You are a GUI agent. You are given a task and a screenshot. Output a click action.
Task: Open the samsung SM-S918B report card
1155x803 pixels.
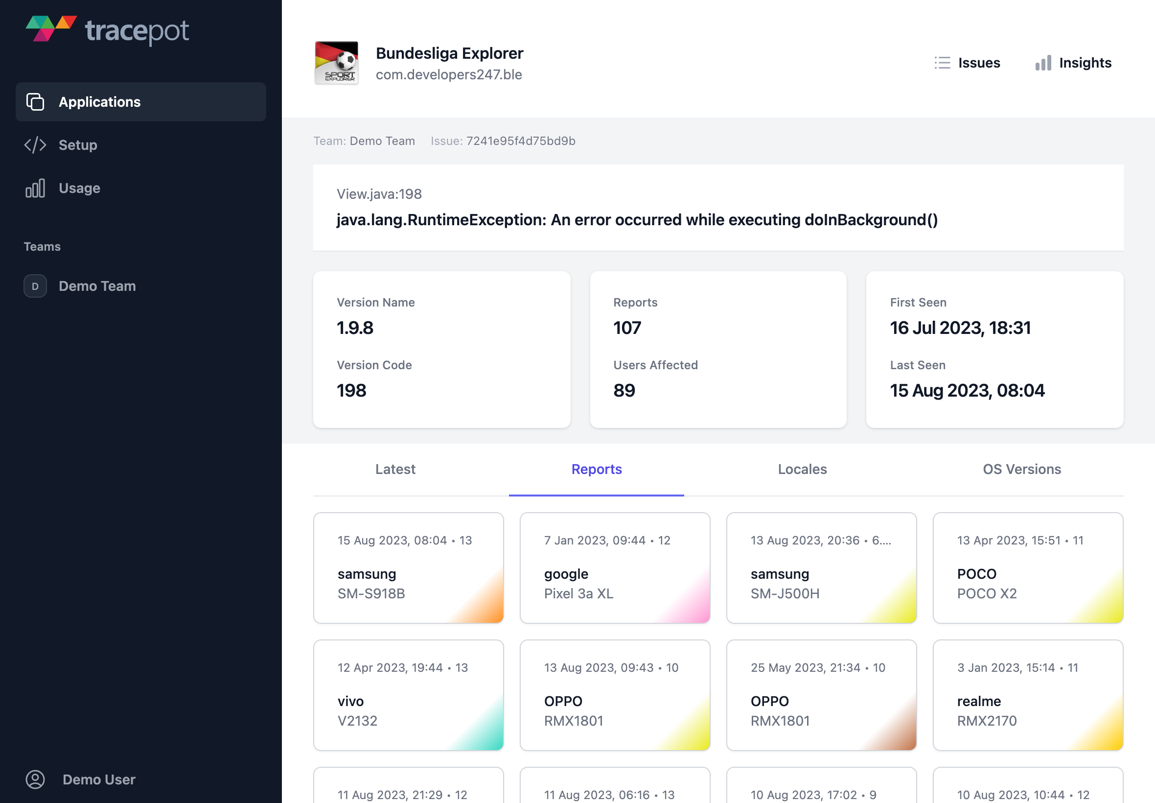pyautogui.click(x=408, y=567)
